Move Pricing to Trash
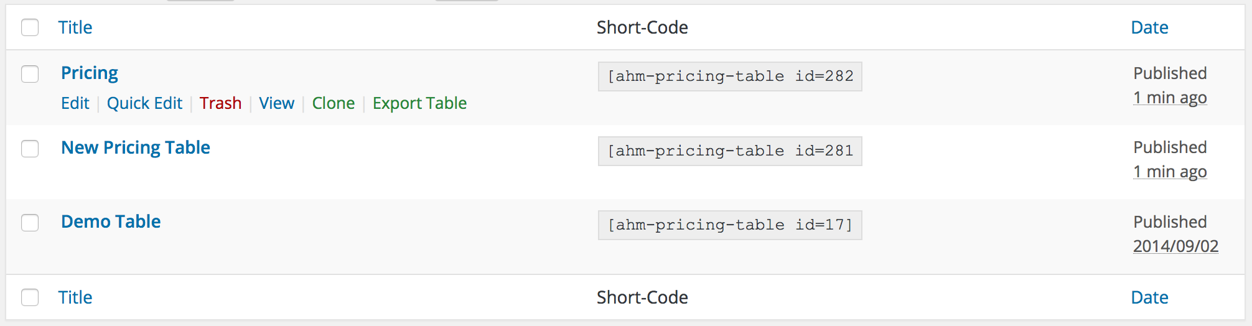Viewport: 1252px width, 326px height. coord(220,103)
